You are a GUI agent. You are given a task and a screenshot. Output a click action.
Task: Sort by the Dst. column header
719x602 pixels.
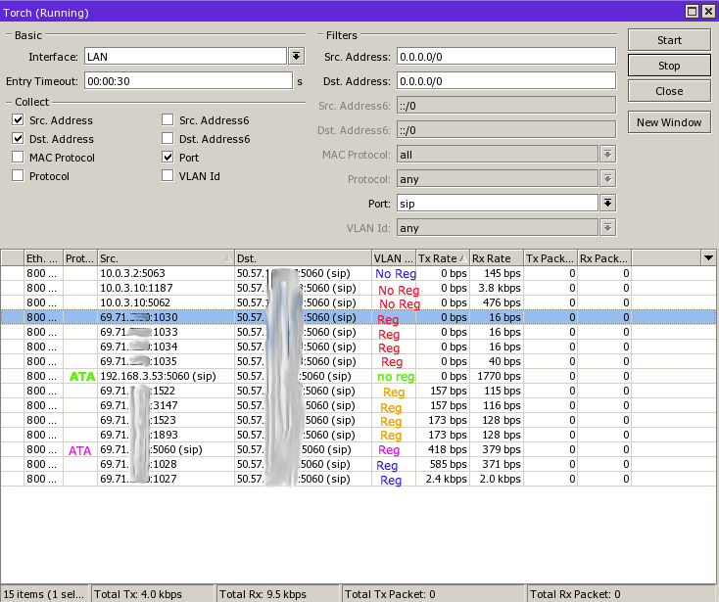click(x=303, y=258)
